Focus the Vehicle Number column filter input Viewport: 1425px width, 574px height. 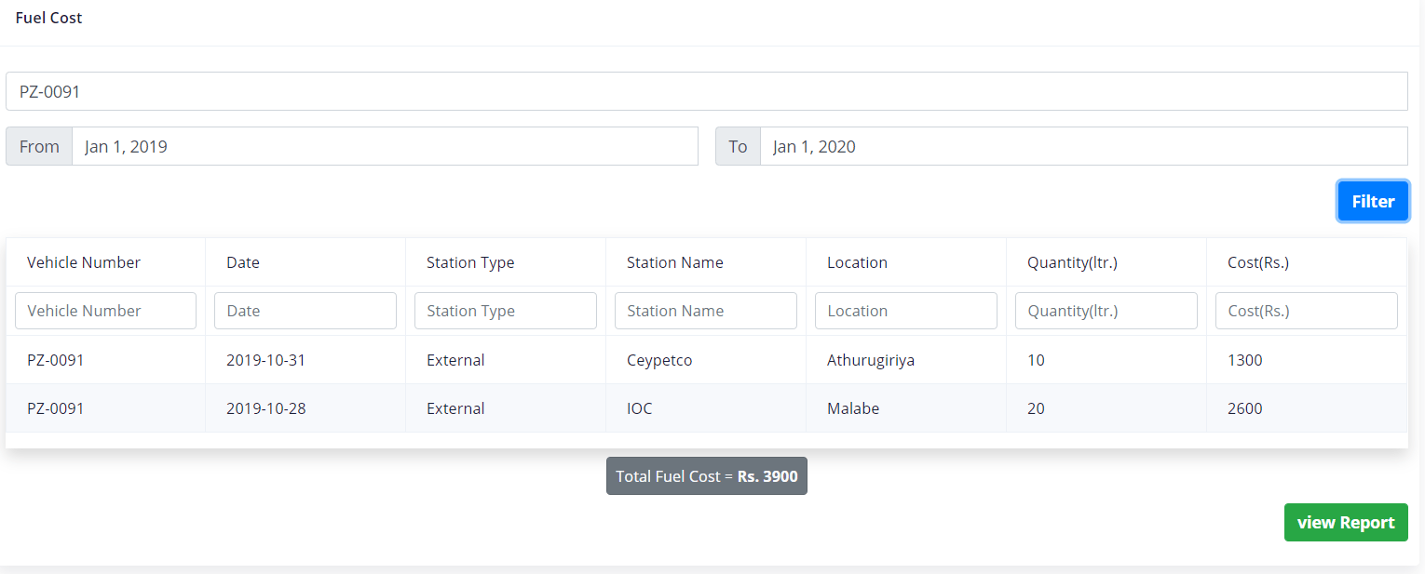[x=105, y=311]
